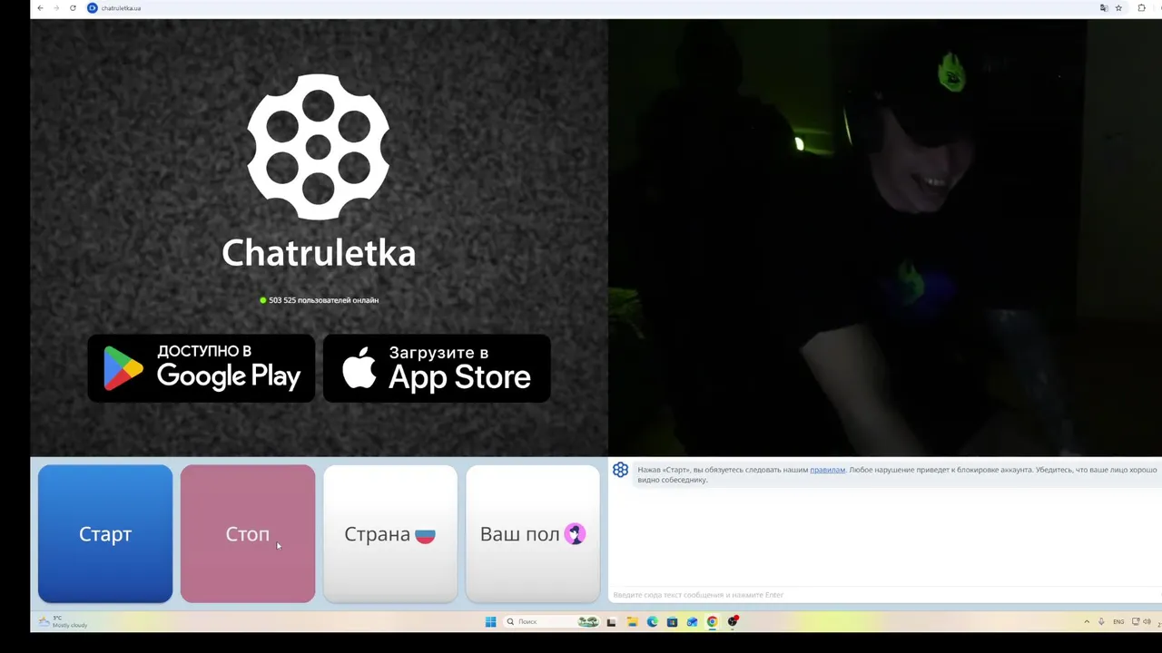1162x653 pixels.
Task: Click the Chatruletka title text
Action: coord(319,253)
